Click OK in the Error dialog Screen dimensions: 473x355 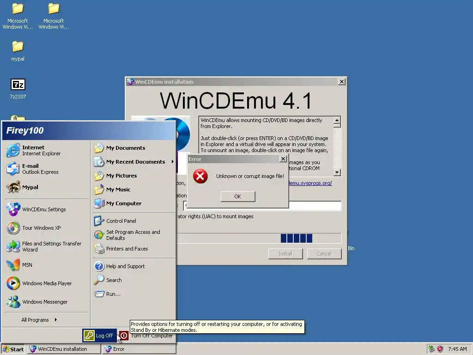238,196
